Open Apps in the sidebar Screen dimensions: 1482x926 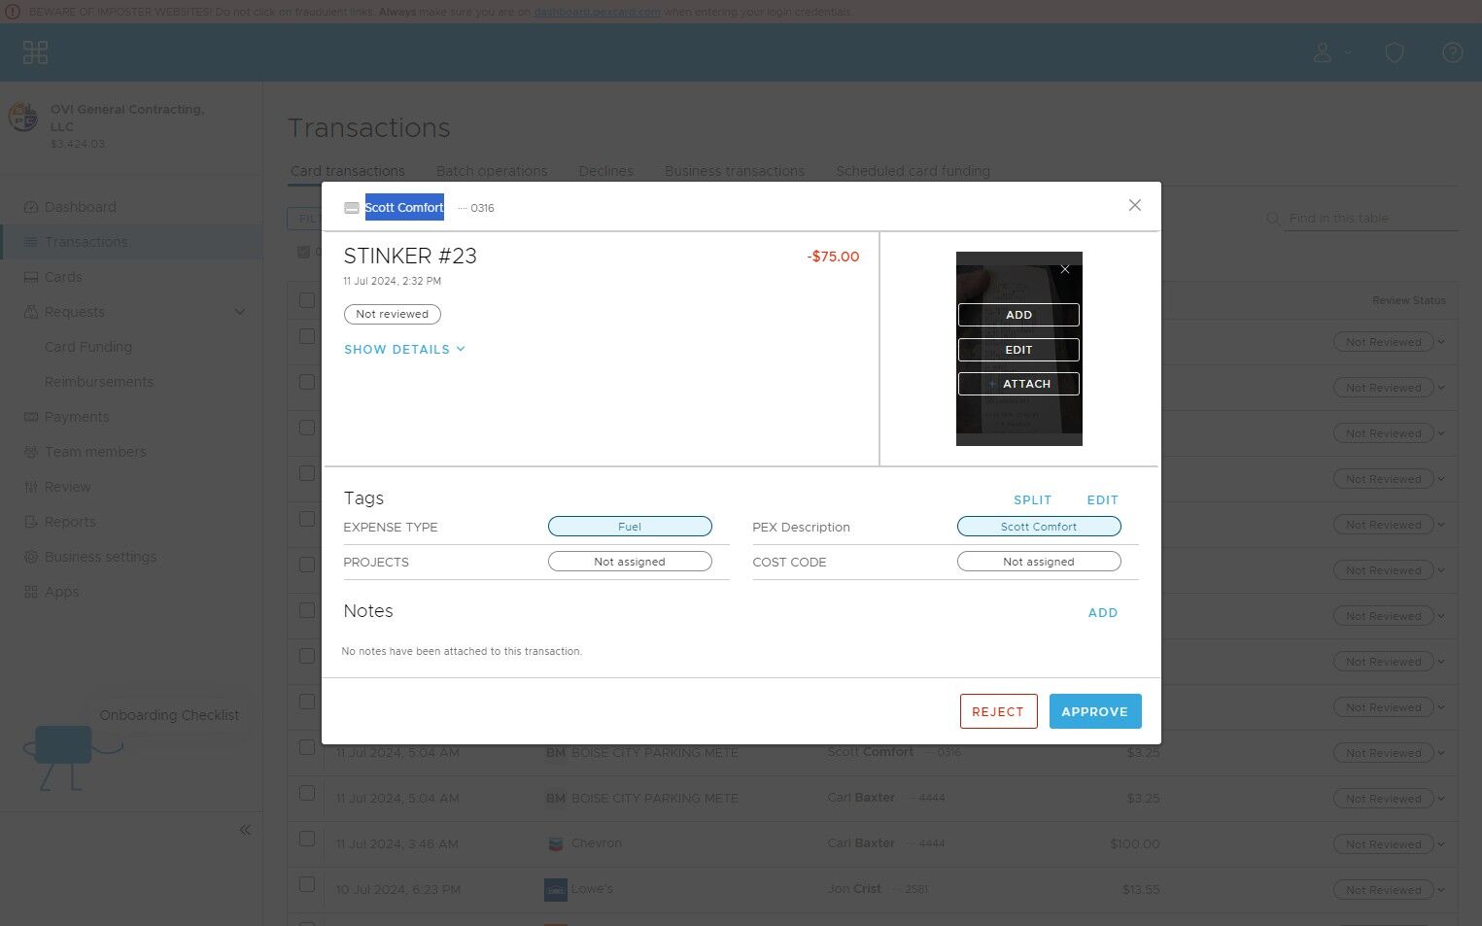click(61, 592)
